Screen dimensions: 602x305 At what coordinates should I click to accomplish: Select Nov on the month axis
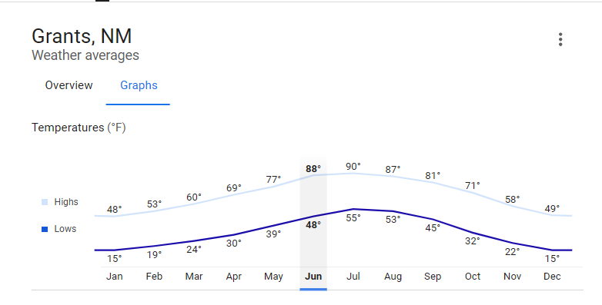tap(512, 277)
